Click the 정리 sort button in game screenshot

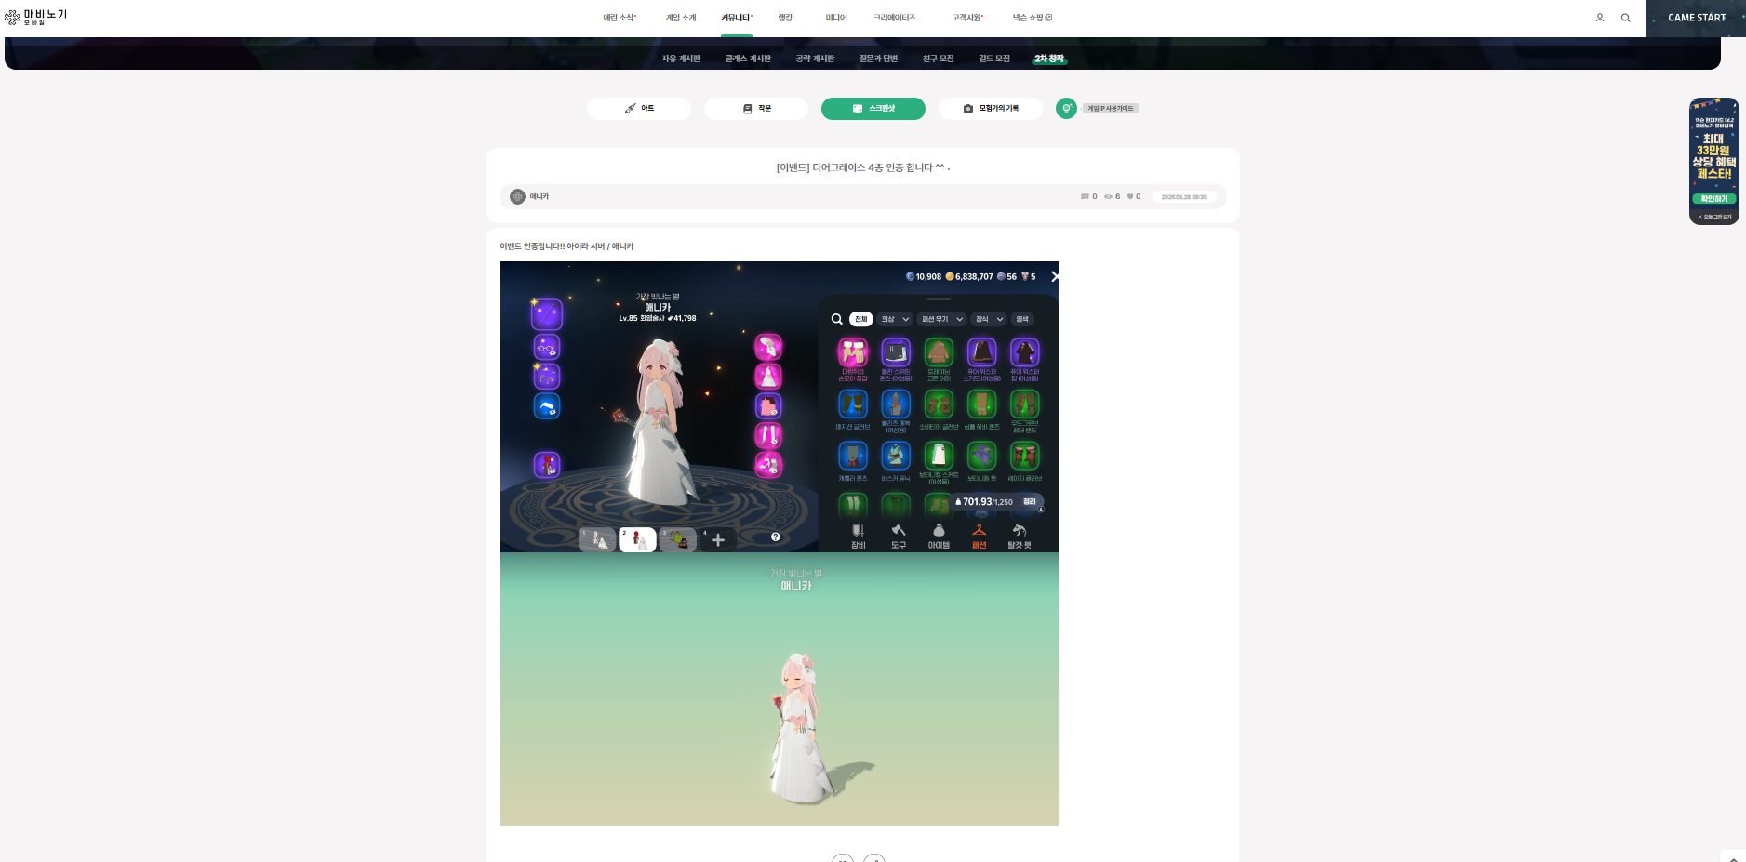(1030, 502)
